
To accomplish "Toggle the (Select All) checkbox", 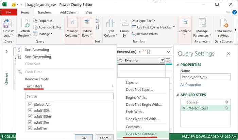I will coord(30,104).
